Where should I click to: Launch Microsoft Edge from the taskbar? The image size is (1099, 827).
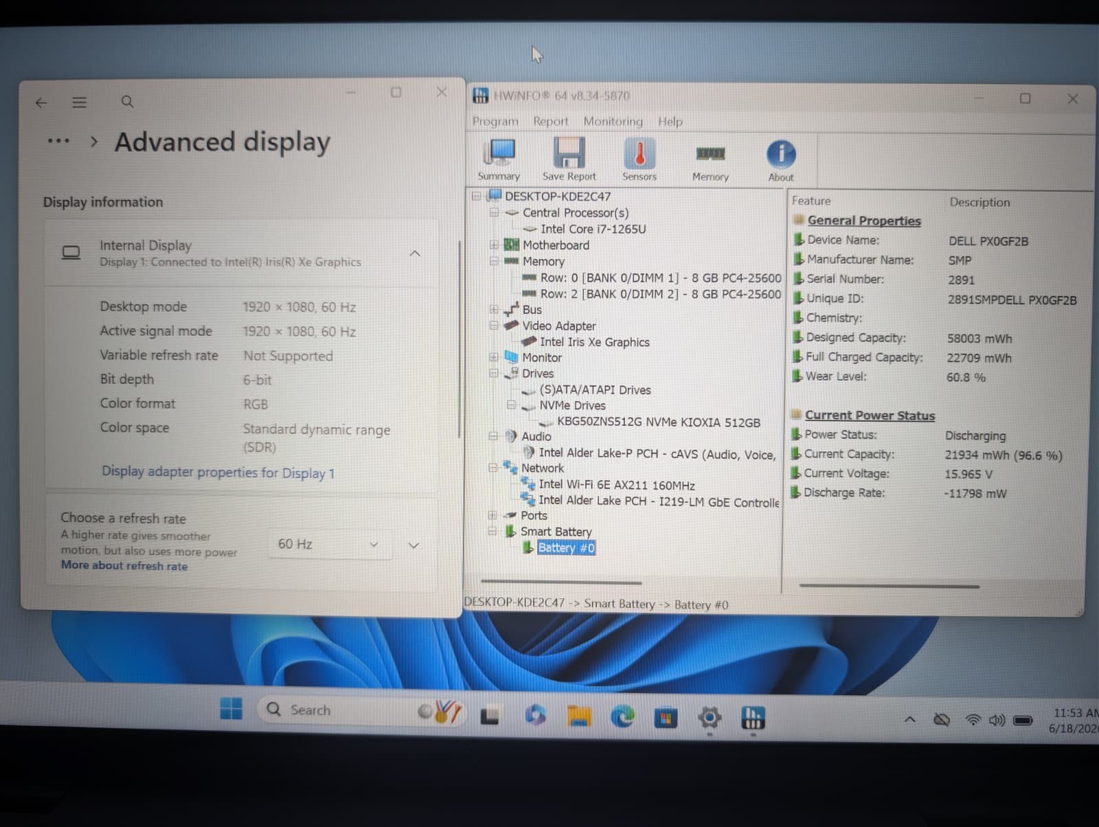click(x=623, y=717)
